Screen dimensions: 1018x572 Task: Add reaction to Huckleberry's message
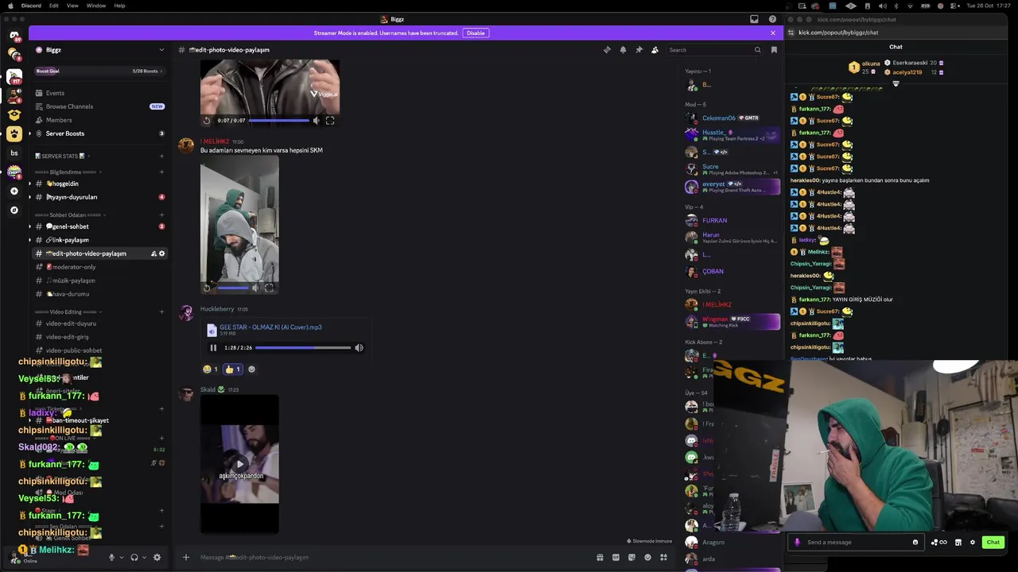(251, 369)
